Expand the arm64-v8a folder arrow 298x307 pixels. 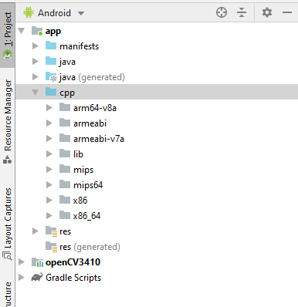(49, 108)
